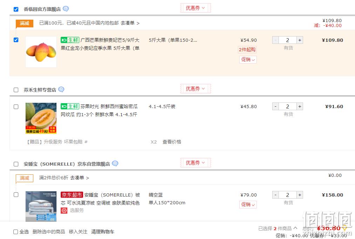Click the 5斤大果 specification text
This screenshot has height=239, width=355.
tap(173, 40)
